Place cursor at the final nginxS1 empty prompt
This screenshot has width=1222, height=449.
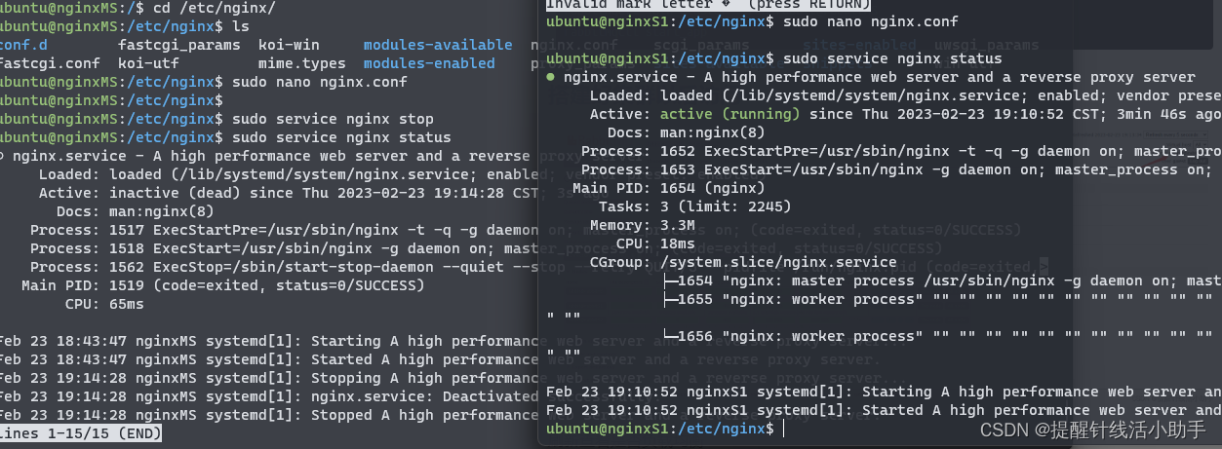tap(784, 429)
